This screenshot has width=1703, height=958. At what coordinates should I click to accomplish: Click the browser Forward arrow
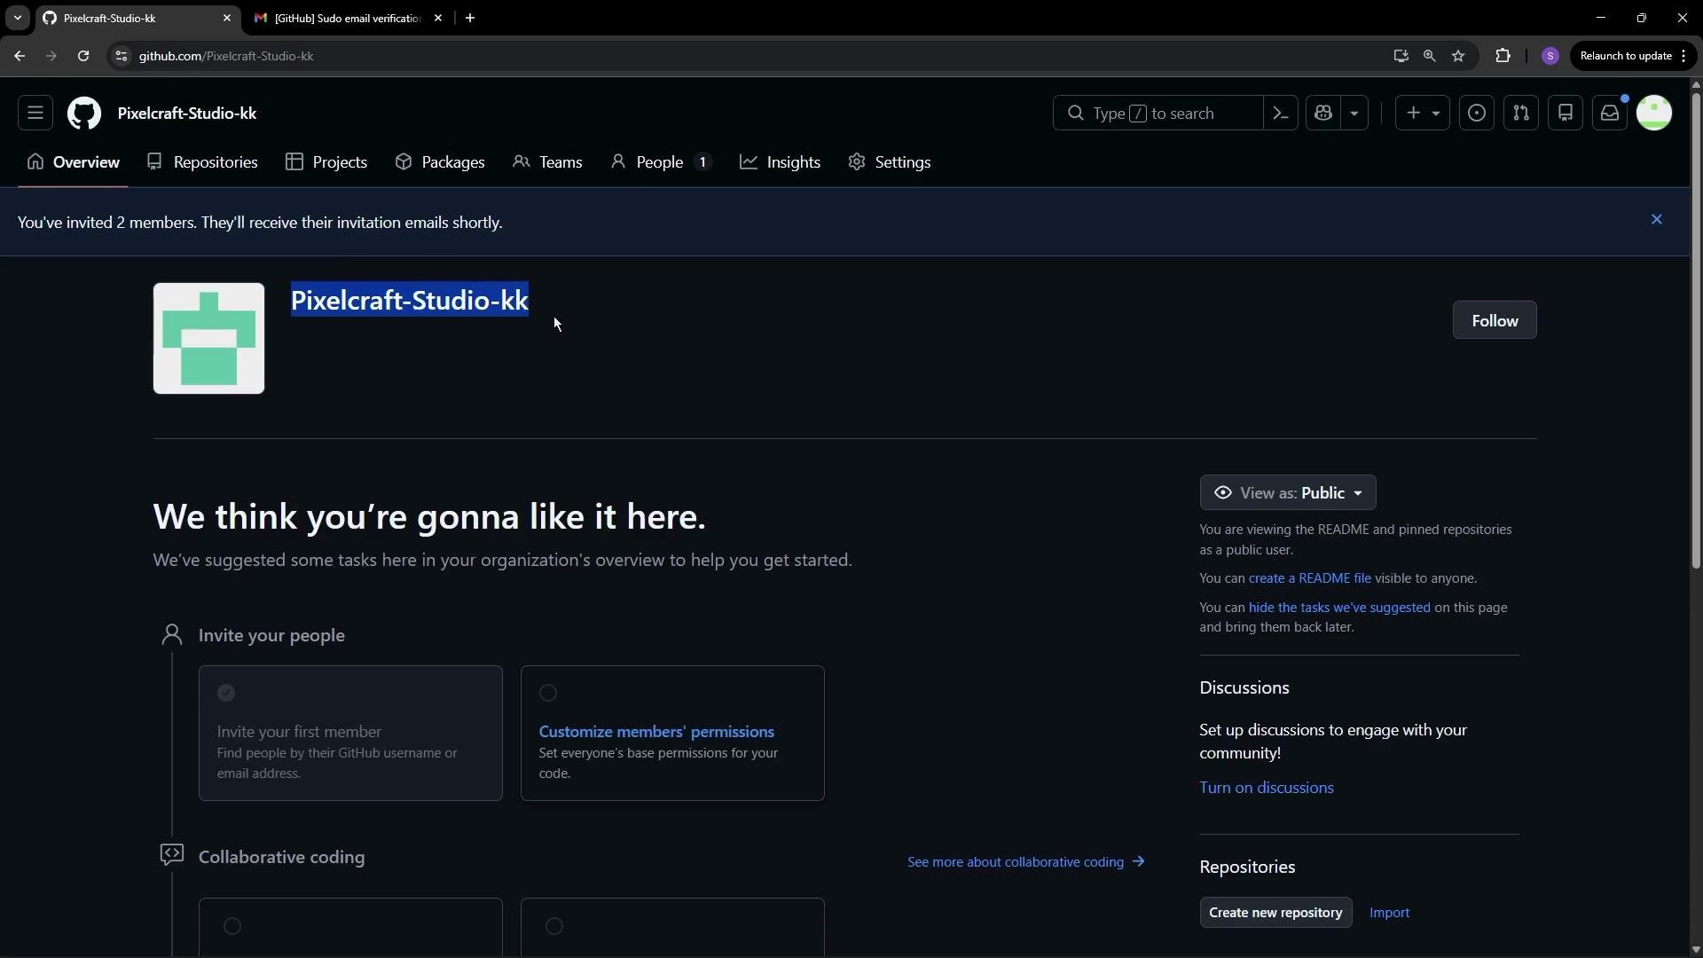[51, 56]
